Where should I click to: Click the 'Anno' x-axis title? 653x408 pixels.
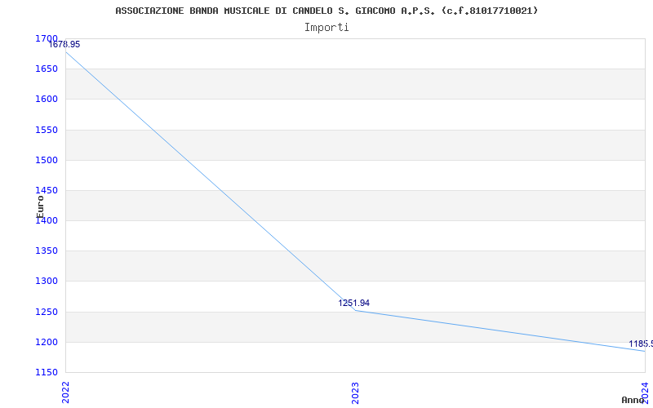(x=633, y=400)
